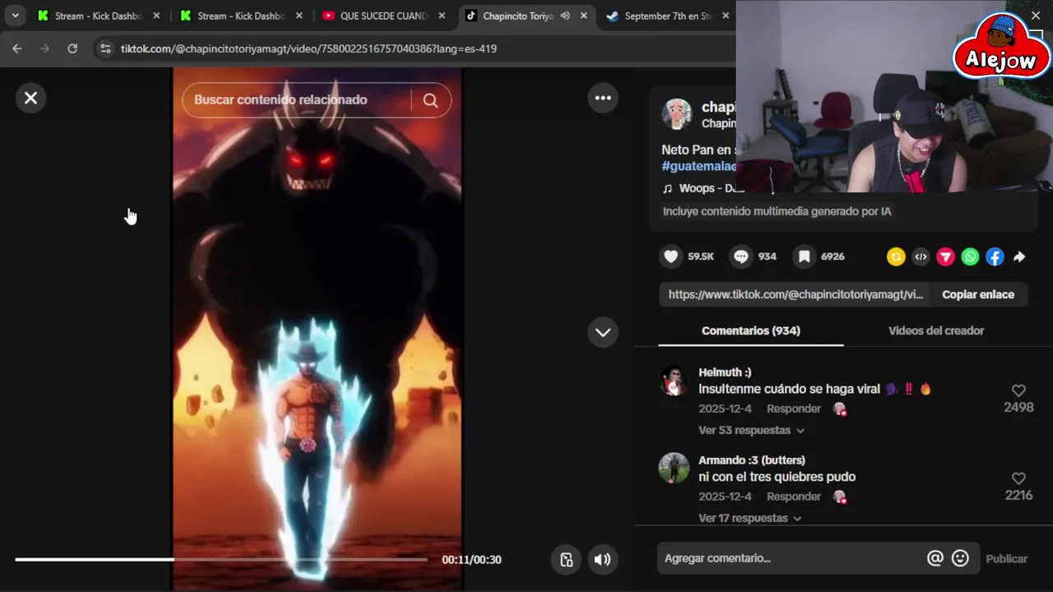
Task: Click the #guatemala hashtag link
Action: [698, 166]
